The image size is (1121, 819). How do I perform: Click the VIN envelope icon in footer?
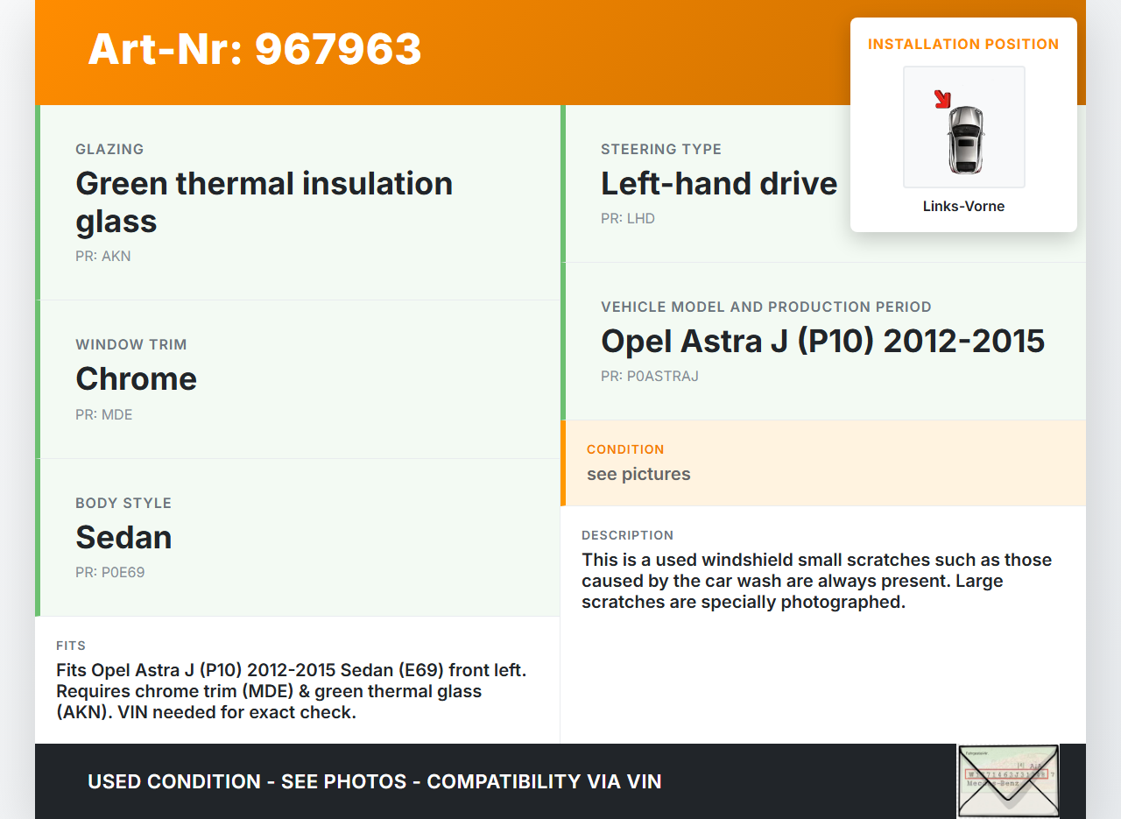tap(1008, 780)
